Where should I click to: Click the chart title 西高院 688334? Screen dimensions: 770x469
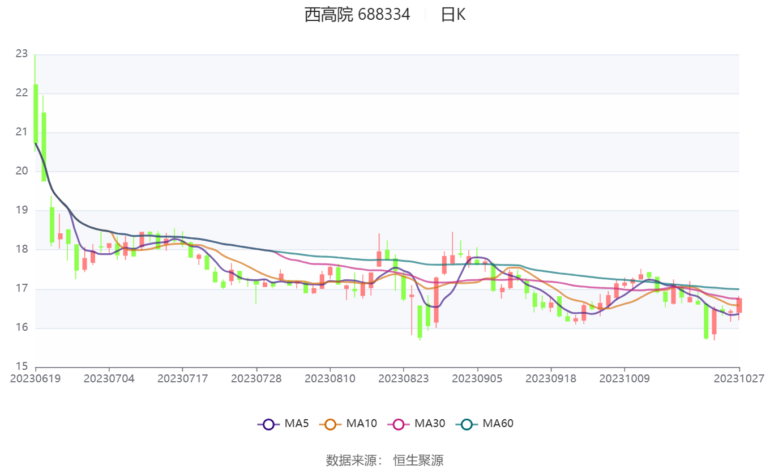(357, 15)
